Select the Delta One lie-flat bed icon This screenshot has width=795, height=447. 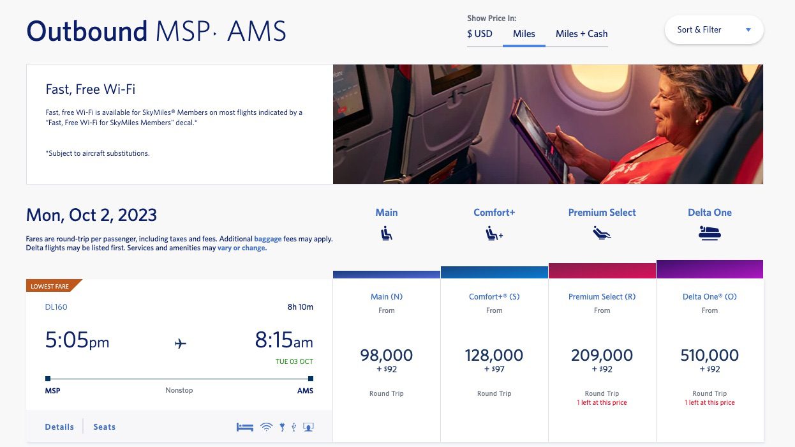(710, 234)
